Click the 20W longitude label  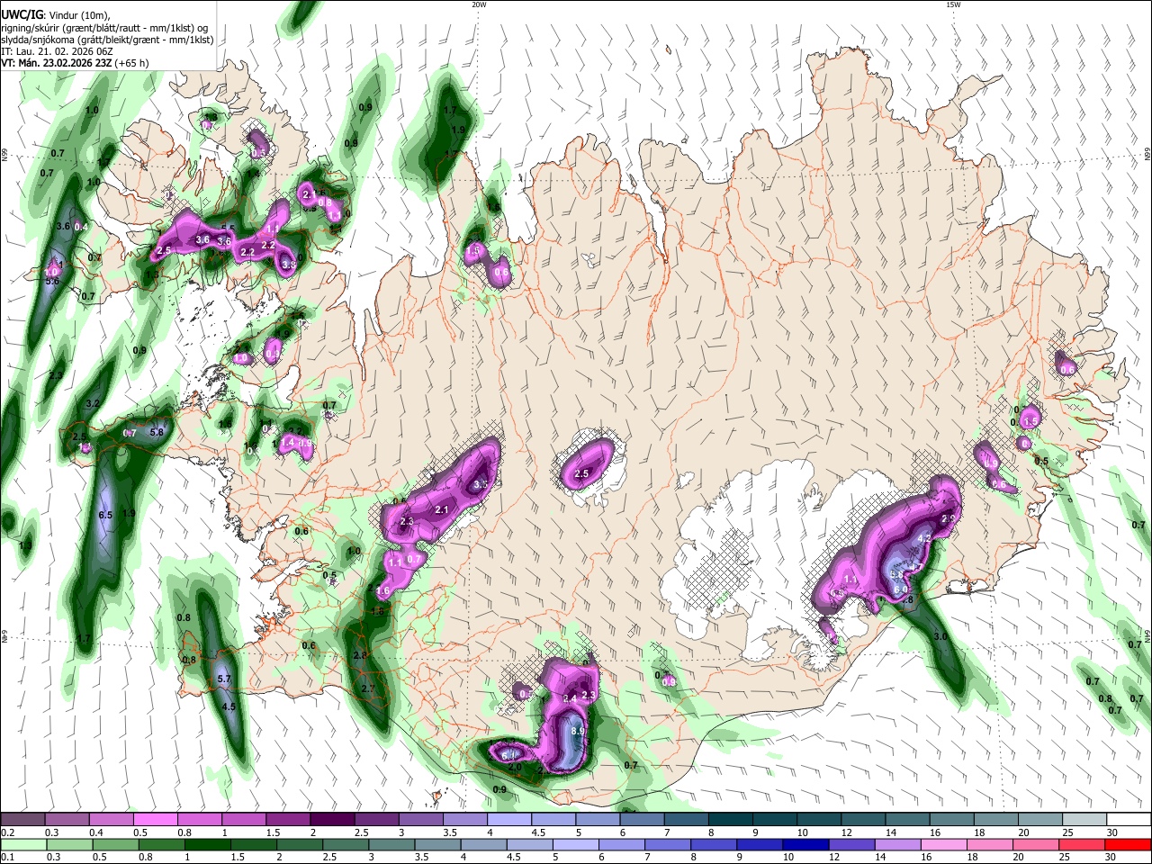479,4
